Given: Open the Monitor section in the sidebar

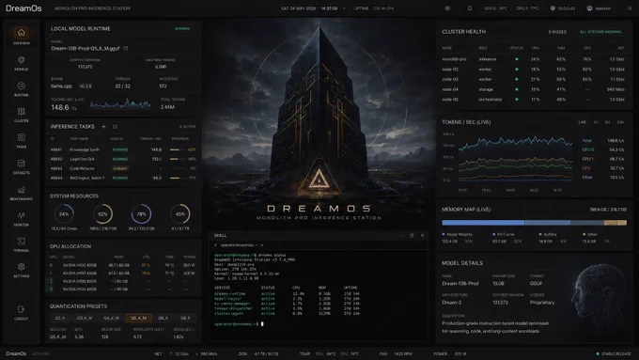Looking at the screenshot, I should click(x=22, y=215).
